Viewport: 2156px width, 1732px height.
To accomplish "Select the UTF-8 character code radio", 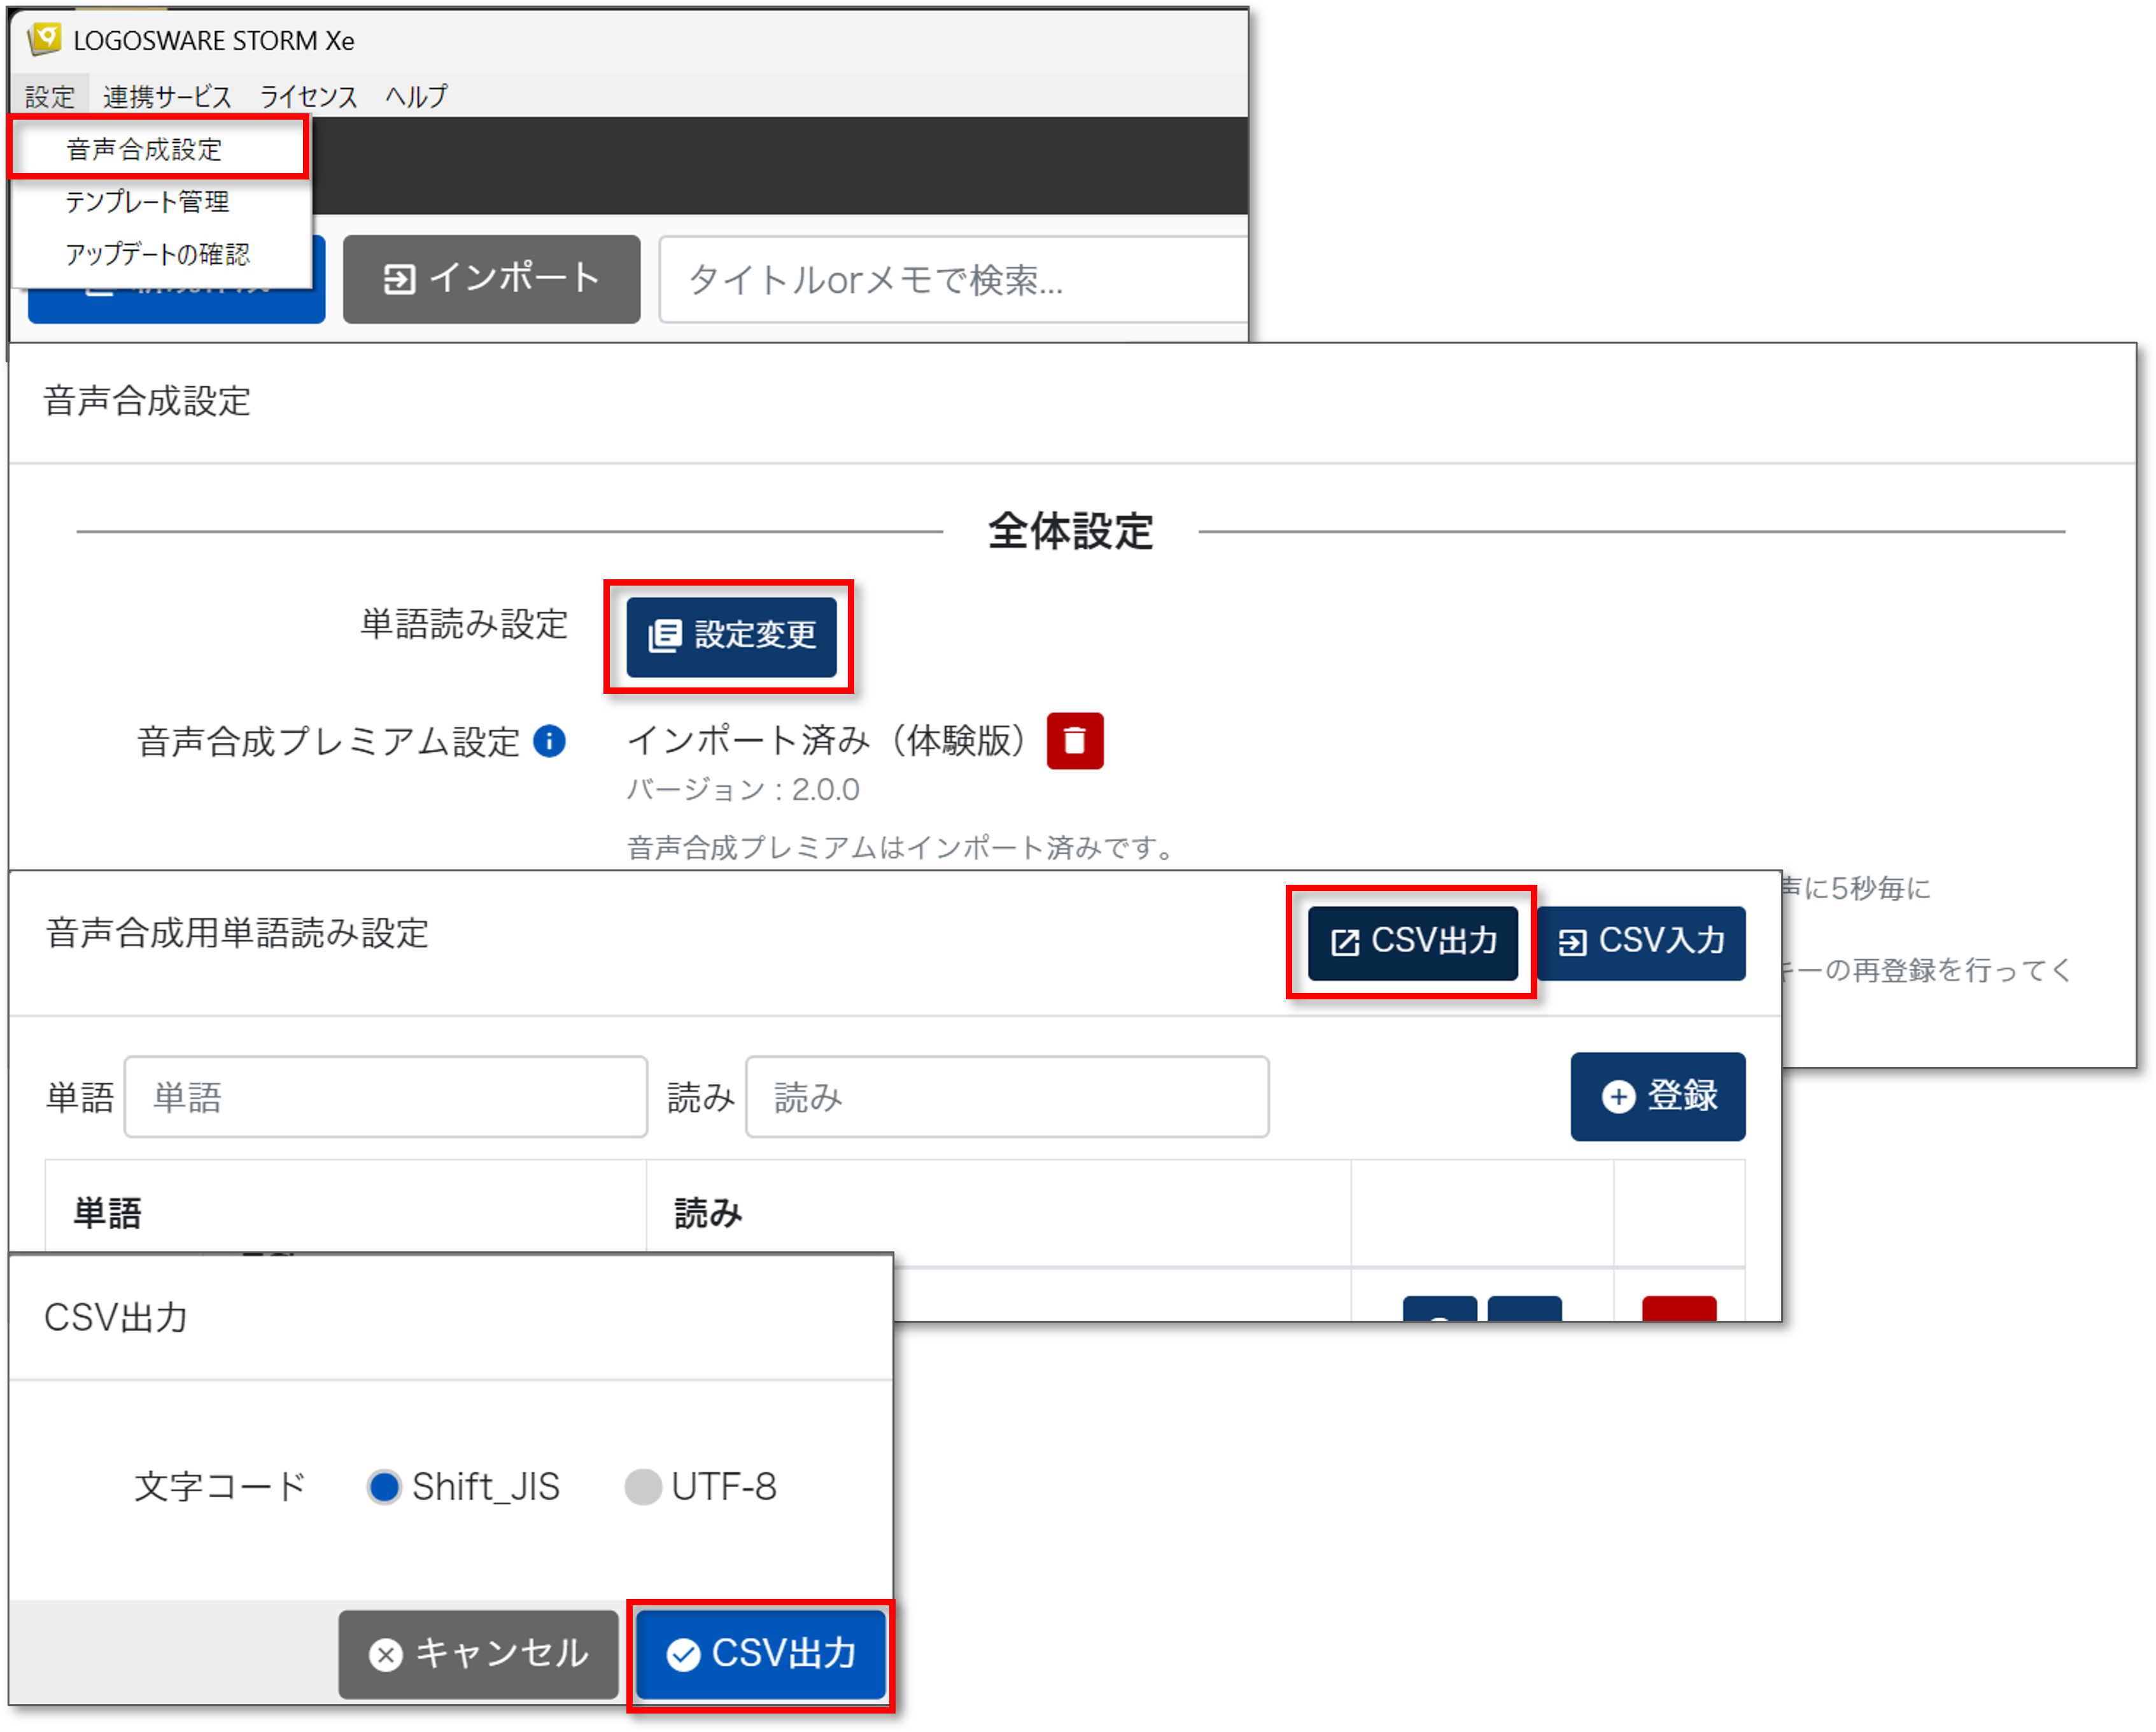I will [643, 1487].
